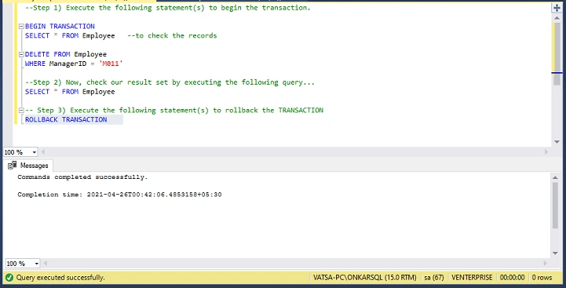Open the Messages pane zoom dropdown
566x288 pixels.
coord(36,264)
